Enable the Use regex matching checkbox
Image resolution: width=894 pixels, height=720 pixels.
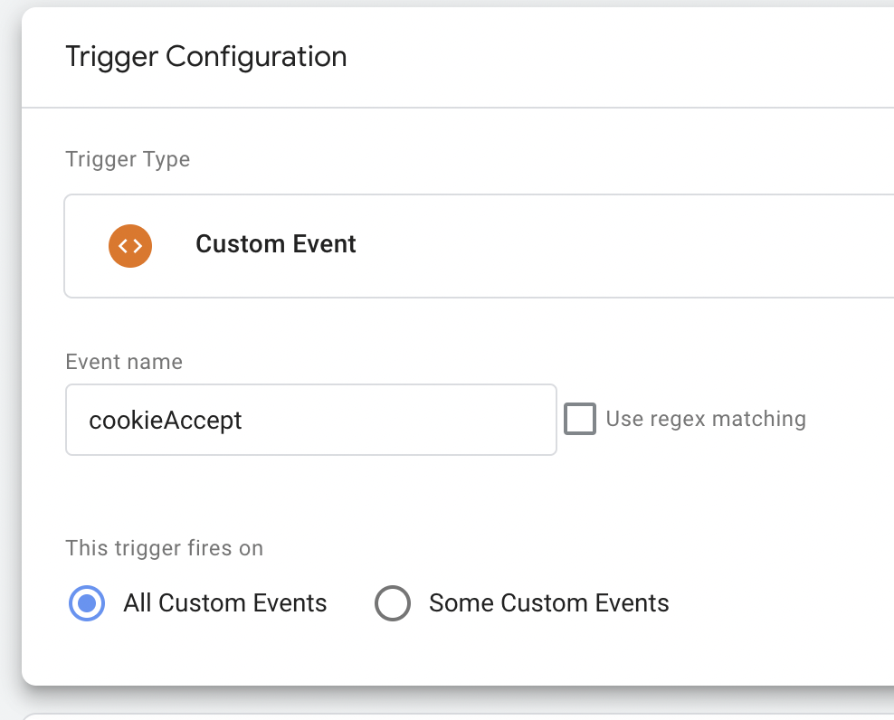580,419
